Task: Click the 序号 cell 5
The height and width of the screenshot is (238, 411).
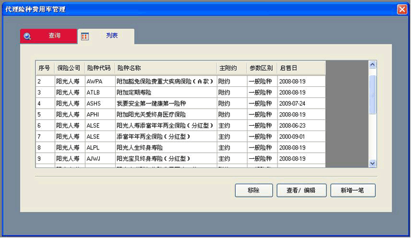Action: point(45,115)
